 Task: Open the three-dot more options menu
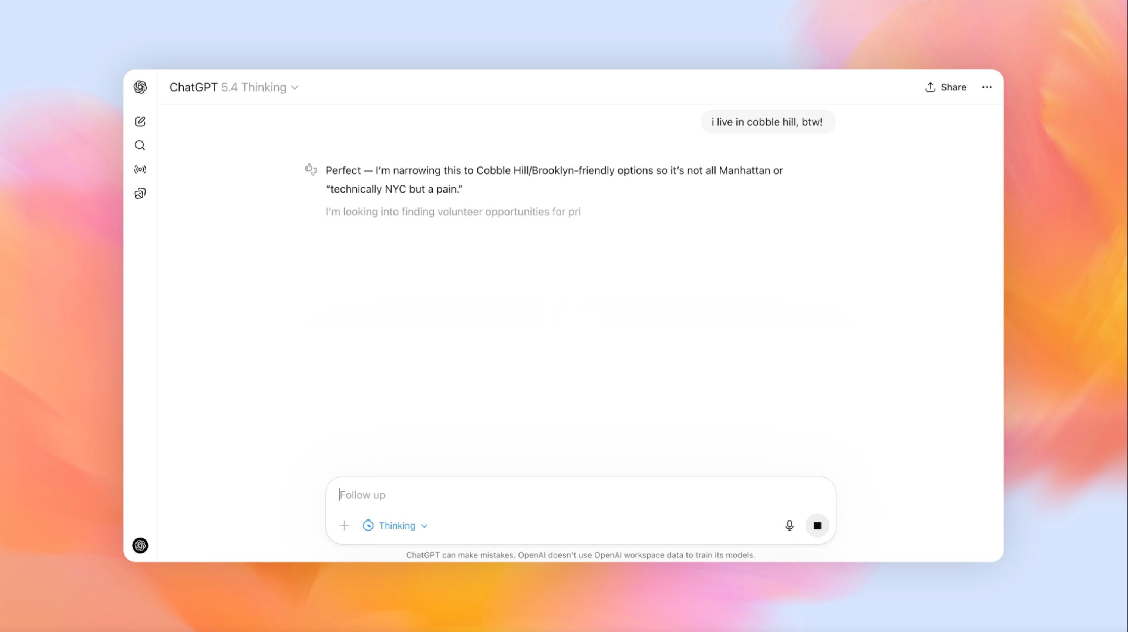pos(987,87)
